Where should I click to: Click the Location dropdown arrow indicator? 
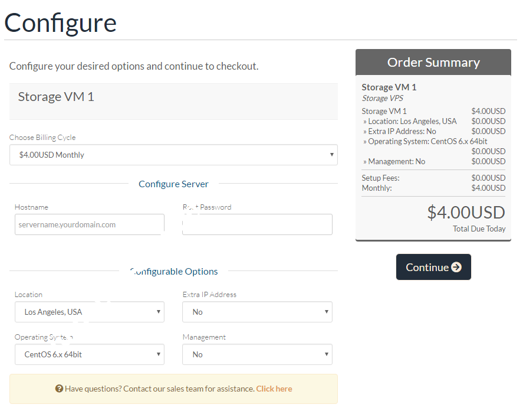159,312
